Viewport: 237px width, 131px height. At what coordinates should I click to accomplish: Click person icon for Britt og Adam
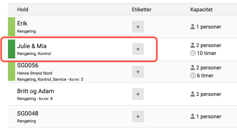coord(192,94)
